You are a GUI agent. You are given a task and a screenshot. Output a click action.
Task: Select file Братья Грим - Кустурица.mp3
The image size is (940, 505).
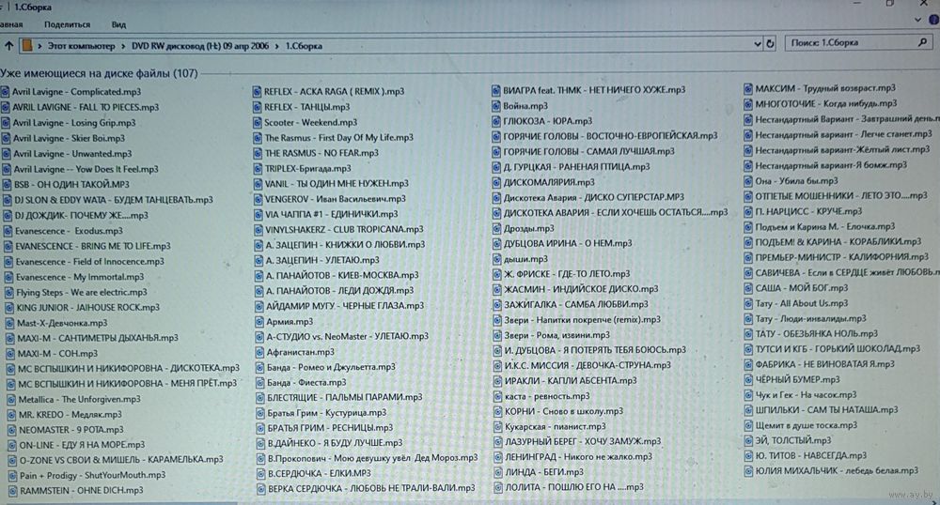[x=321, y=413]
